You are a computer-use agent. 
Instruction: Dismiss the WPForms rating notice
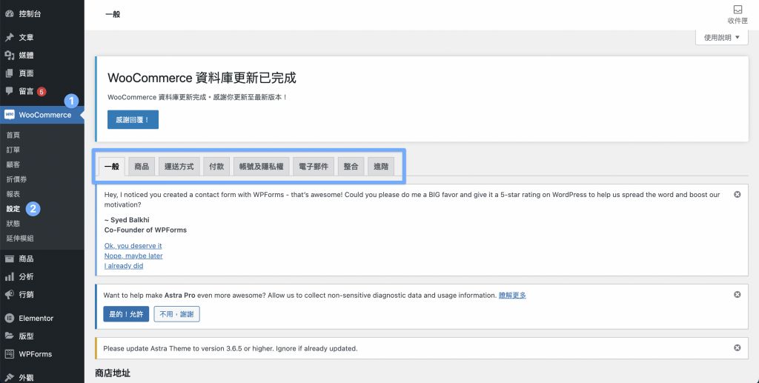tap(738, 194)
